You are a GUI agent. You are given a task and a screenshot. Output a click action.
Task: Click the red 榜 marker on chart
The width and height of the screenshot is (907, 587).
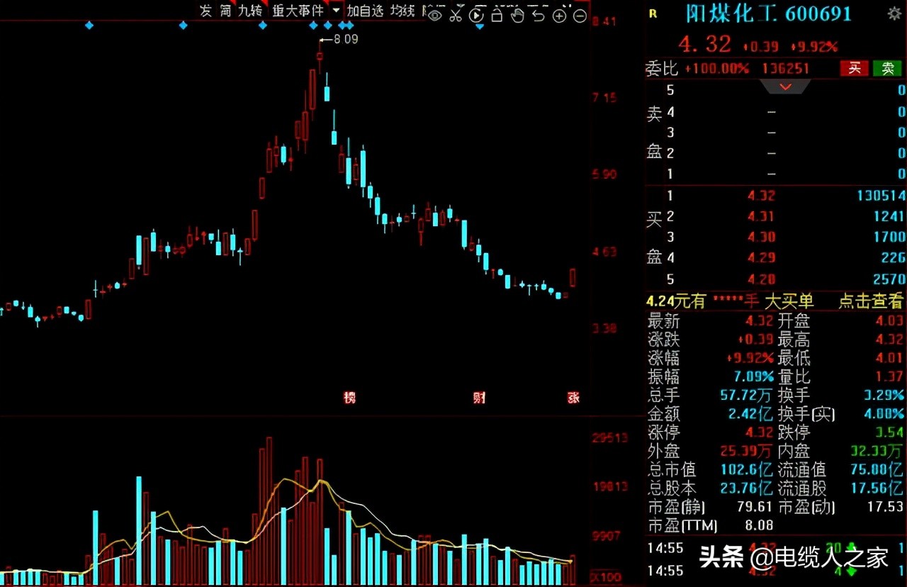click(349, 398)
